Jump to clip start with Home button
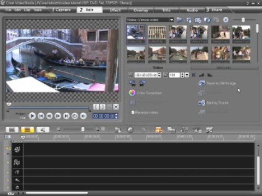The image size is (262, 196). pos(41,116)
